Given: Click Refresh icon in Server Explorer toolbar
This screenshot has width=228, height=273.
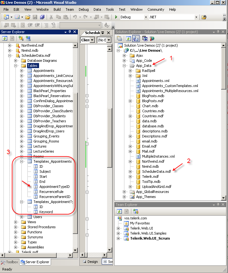Looking at the screenshot, I should [x=4, y=38].
